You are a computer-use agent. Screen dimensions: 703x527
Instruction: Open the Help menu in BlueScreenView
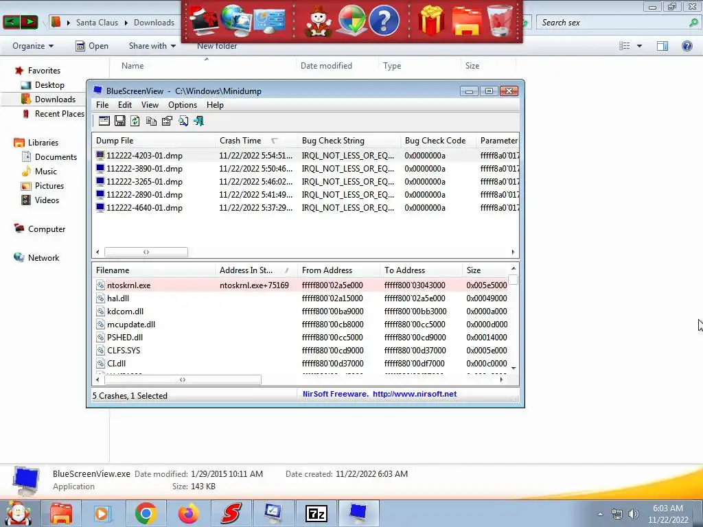point(215,105)
